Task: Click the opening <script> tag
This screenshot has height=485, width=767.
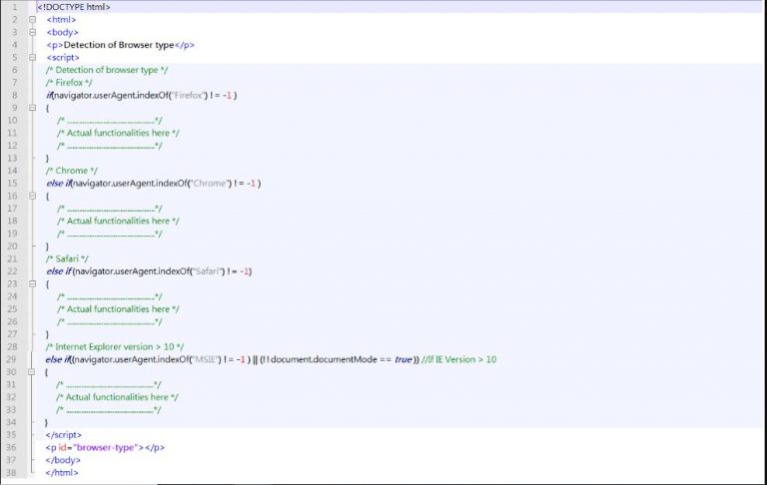Action: (x=63, y=57)
